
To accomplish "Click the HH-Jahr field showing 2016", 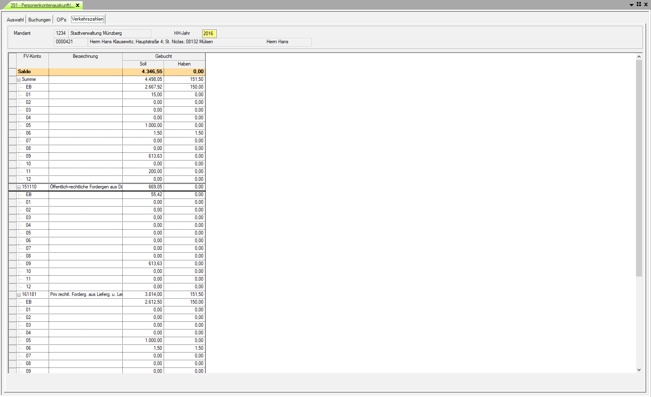I will 209,34.
